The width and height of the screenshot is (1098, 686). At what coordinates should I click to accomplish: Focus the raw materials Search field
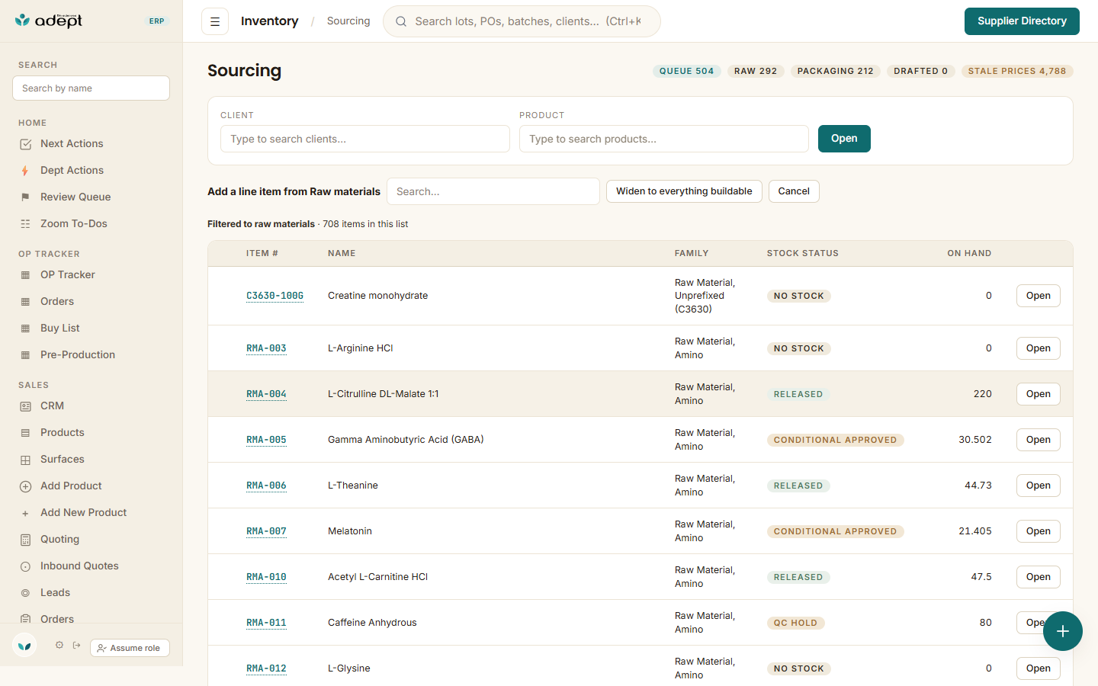(x=493, y=191)
